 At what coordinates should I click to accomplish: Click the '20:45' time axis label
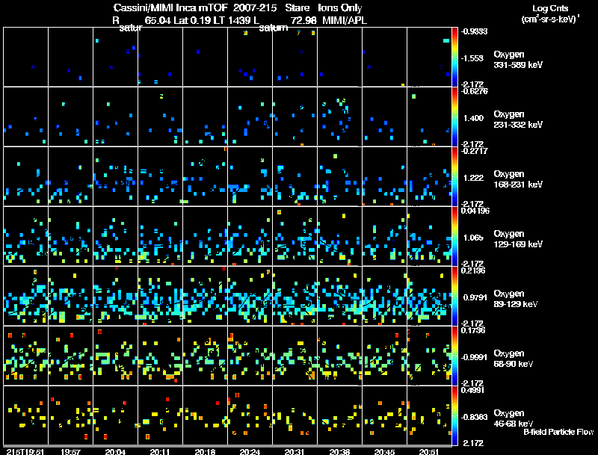tap(384, 451)
